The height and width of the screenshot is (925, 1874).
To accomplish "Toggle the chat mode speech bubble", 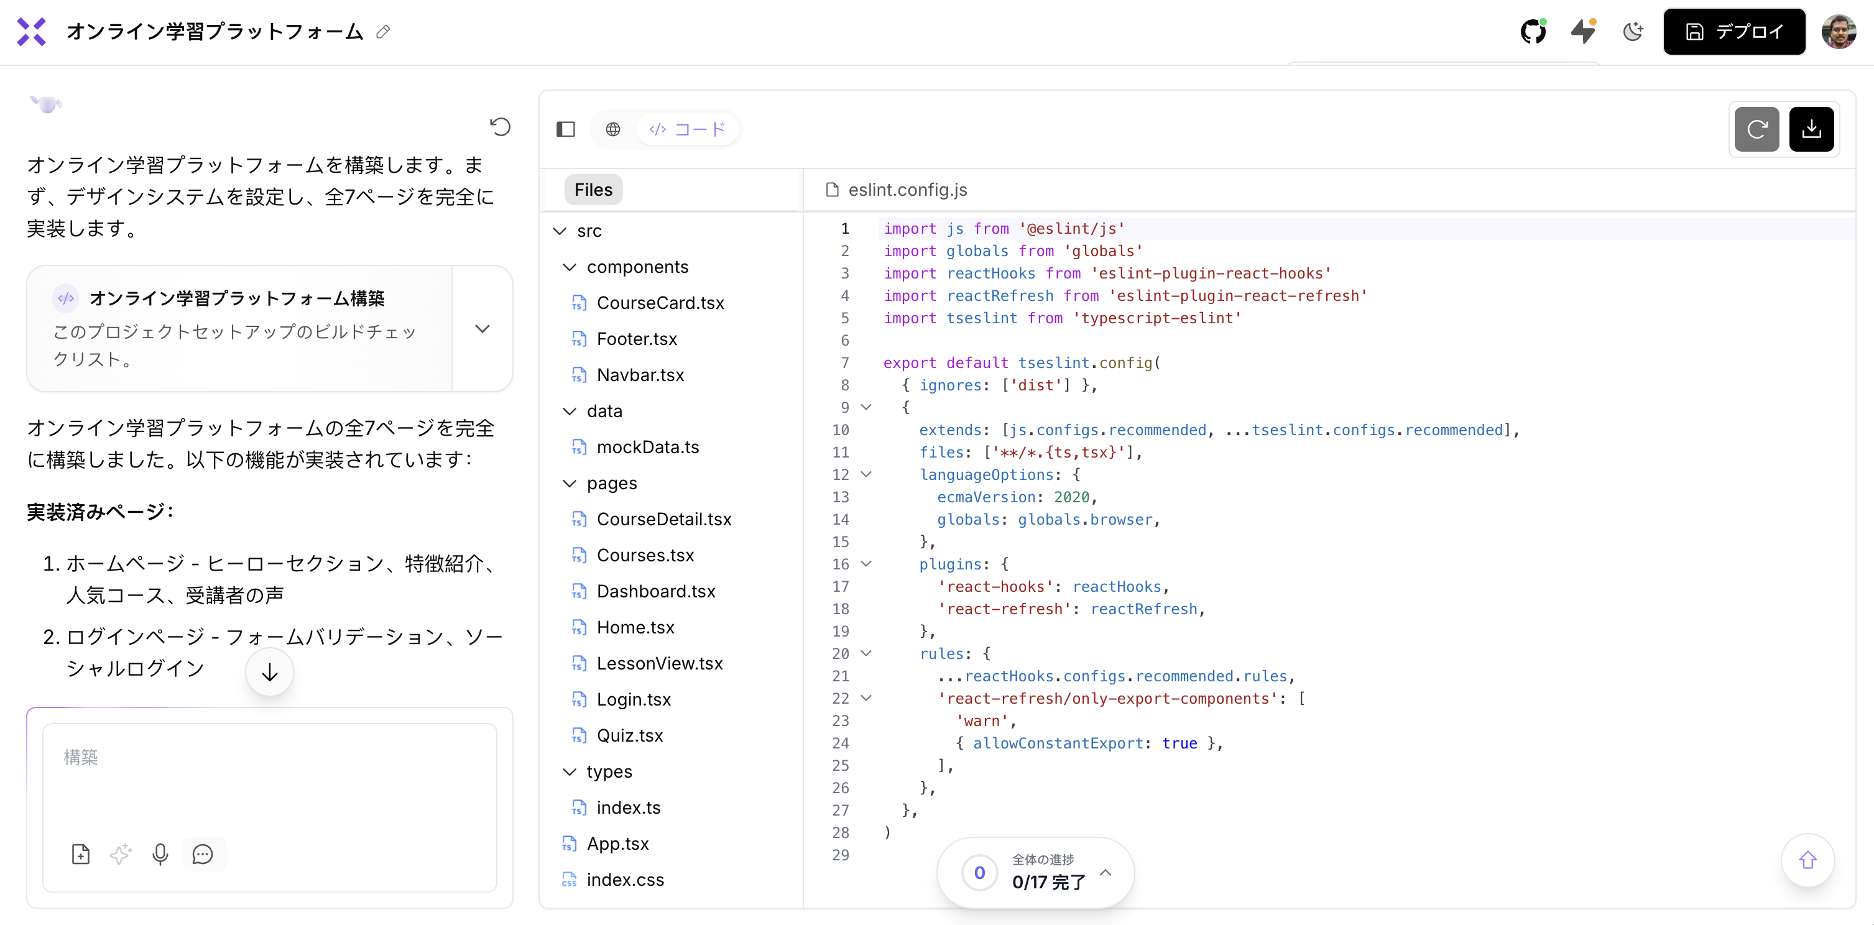I will (202, 854).
